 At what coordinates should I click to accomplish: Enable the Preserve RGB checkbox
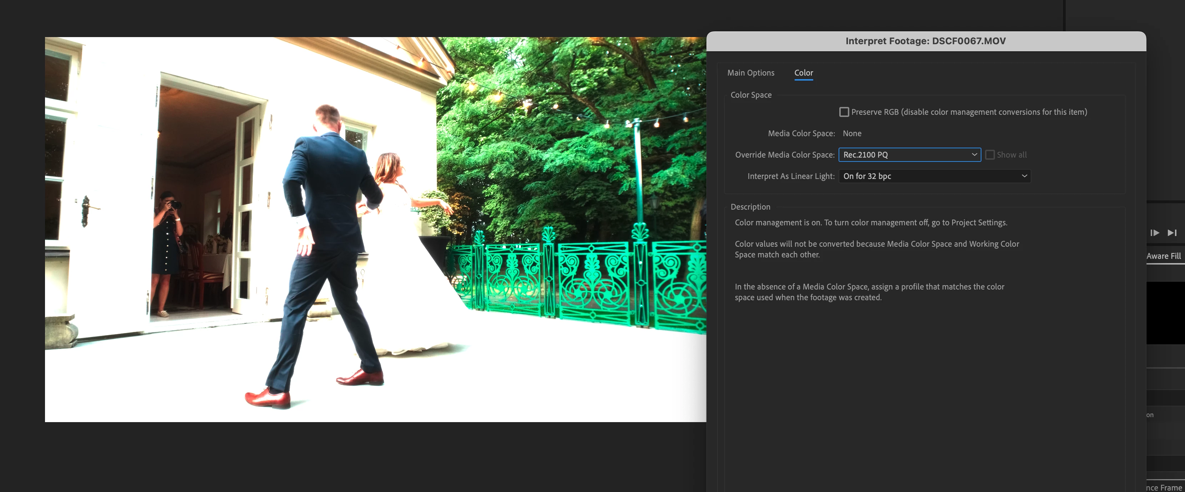click(x=844, y=112)
